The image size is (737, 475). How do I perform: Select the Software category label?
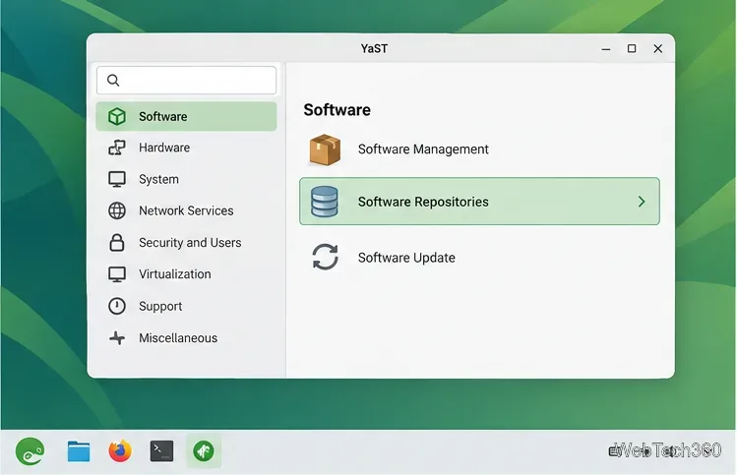(162, 116)
